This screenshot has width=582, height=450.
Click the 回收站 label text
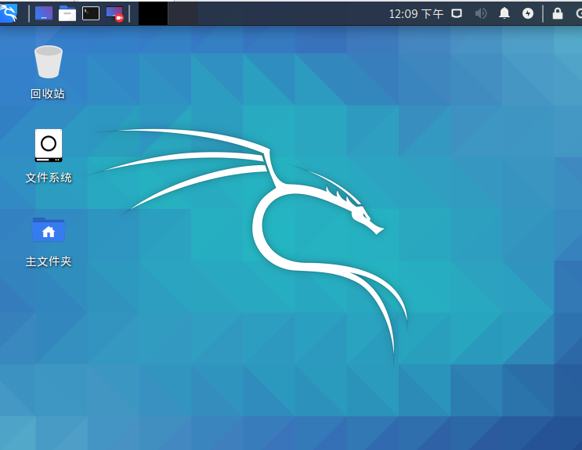48,94
